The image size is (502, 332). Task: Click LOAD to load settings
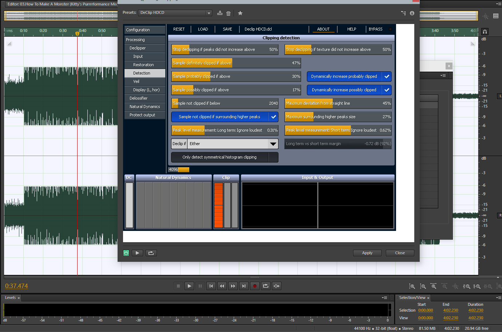203,29
